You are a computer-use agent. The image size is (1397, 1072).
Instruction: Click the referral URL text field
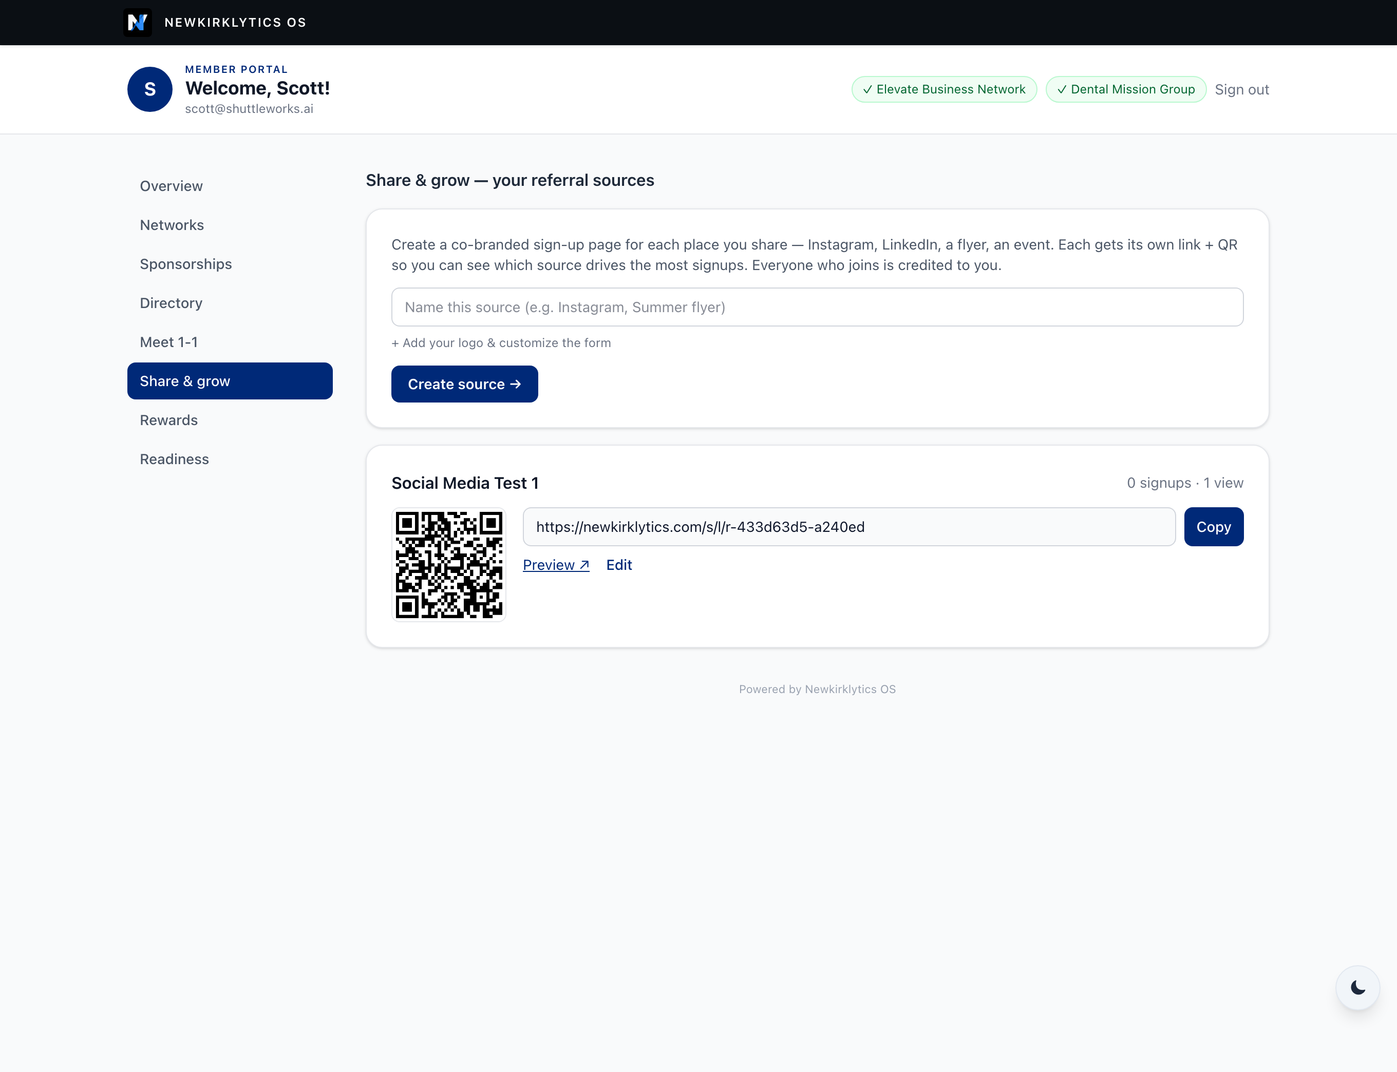point(849,527)
